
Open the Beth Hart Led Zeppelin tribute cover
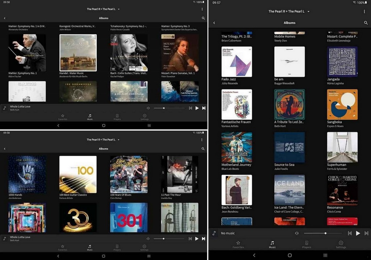[x=289, y=105]
